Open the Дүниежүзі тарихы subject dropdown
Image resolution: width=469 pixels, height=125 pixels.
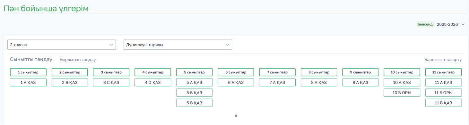pyautogui.click(x=178, y=45)
